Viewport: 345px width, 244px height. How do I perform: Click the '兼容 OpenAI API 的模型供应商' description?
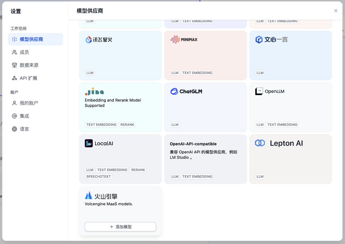[204, 155]
